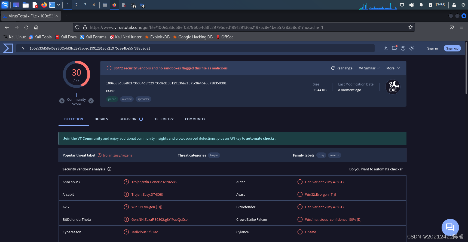This screenshot has width=468, height=242.
Task: Click the zusy family label
Action: point(321,155)
